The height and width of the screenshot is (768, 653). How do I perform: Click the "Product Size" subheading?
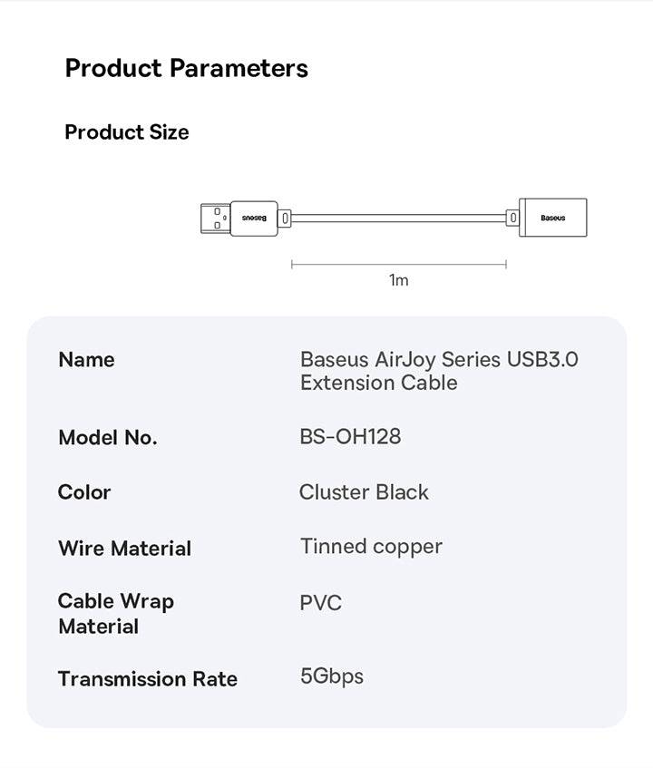[127, 132]
